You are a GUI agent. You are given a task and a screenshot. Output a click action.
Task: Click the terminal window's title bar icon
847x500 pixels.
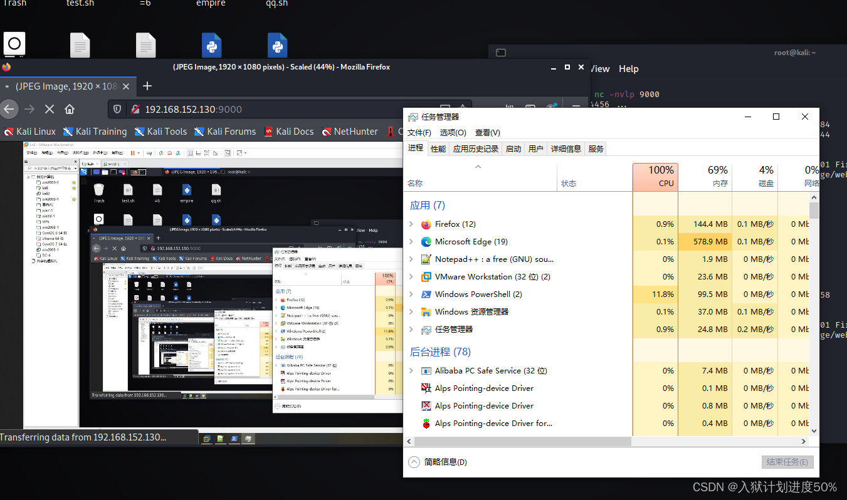[500, 53]
